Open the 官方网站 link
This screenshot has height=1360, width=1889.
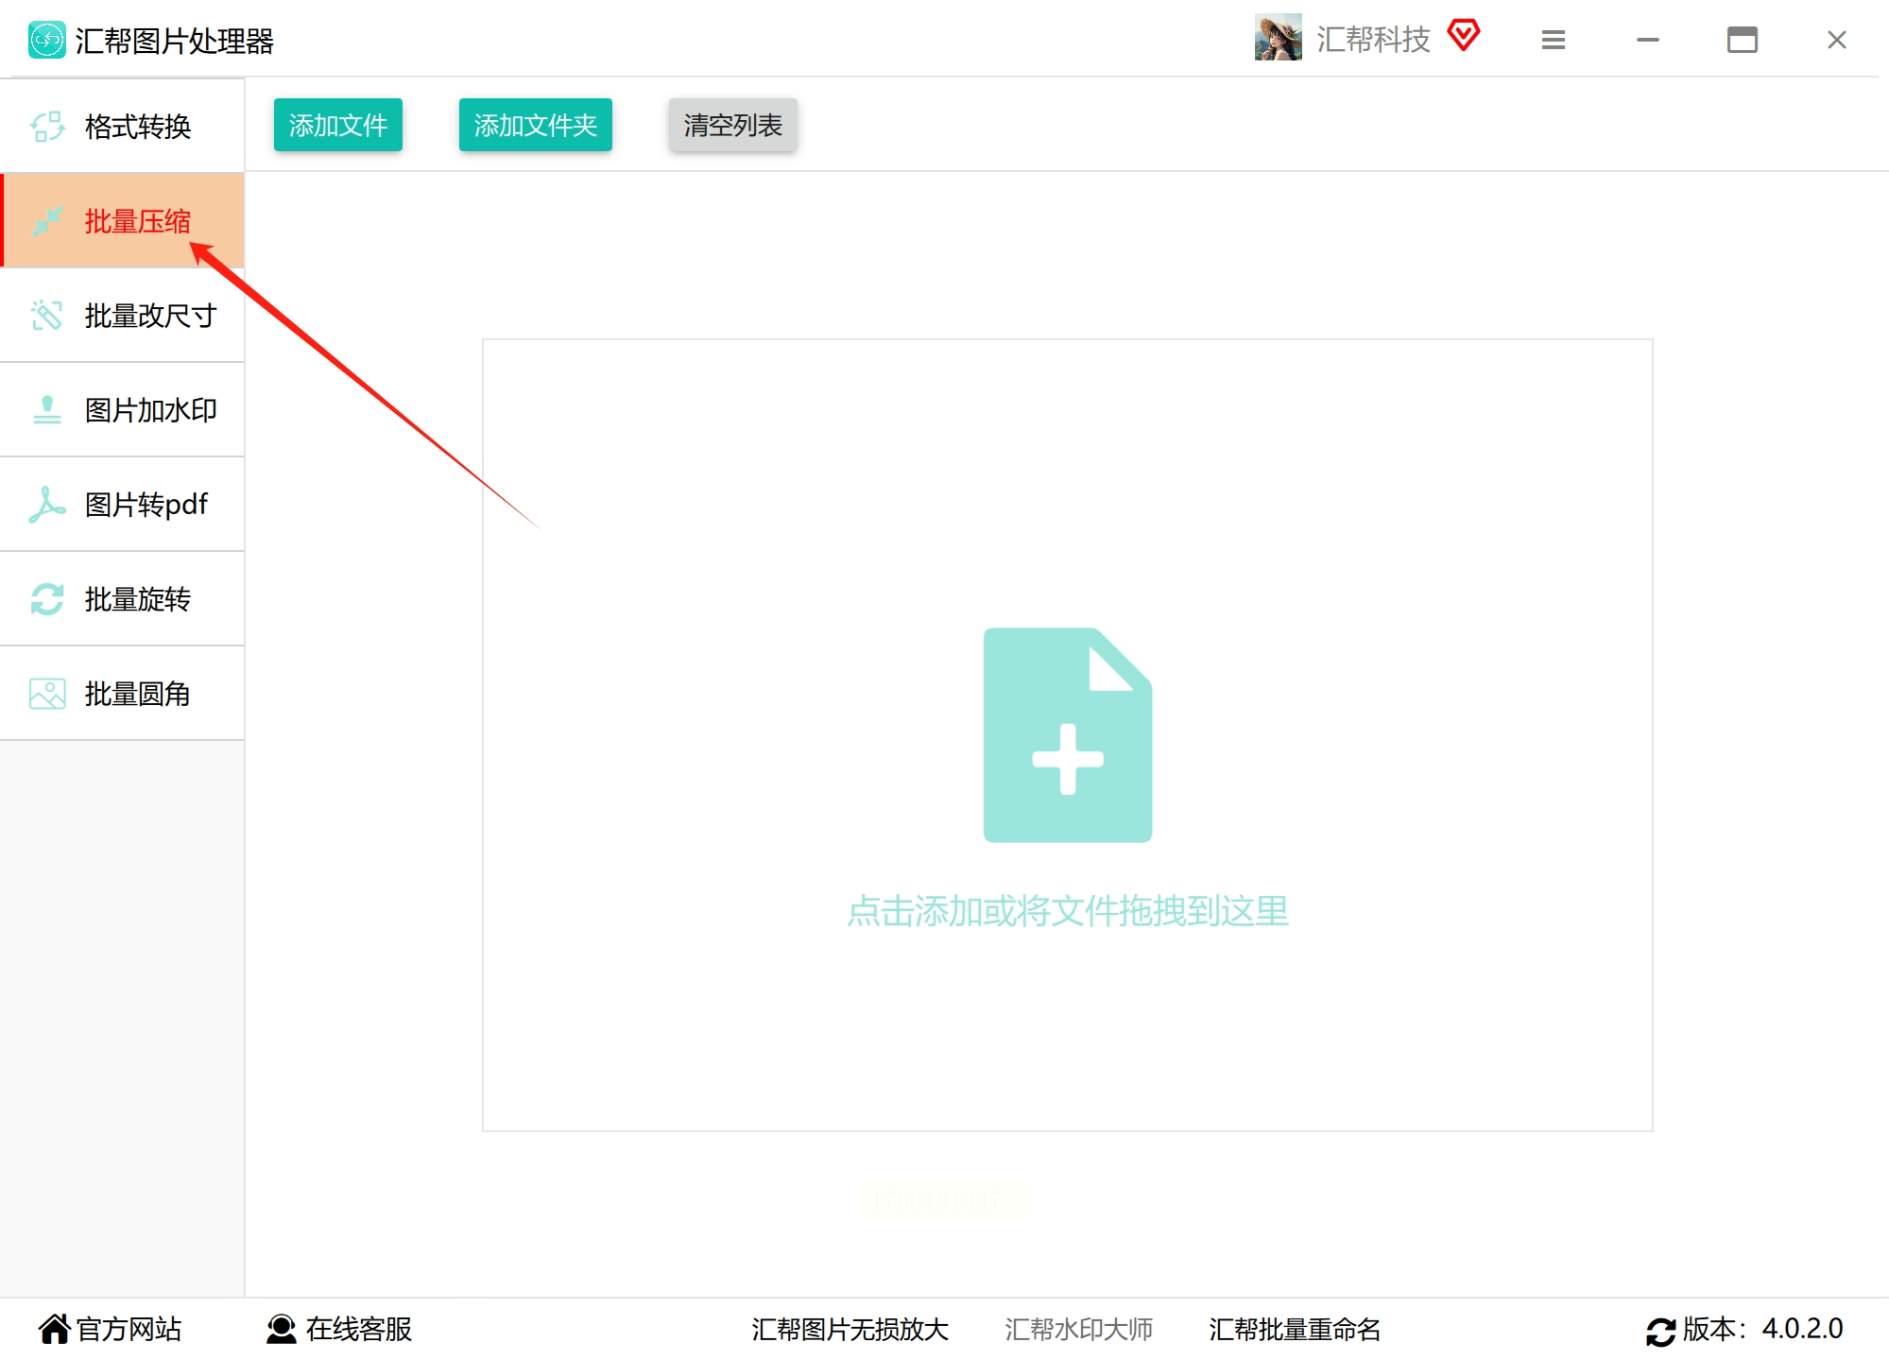[111, 1329]
